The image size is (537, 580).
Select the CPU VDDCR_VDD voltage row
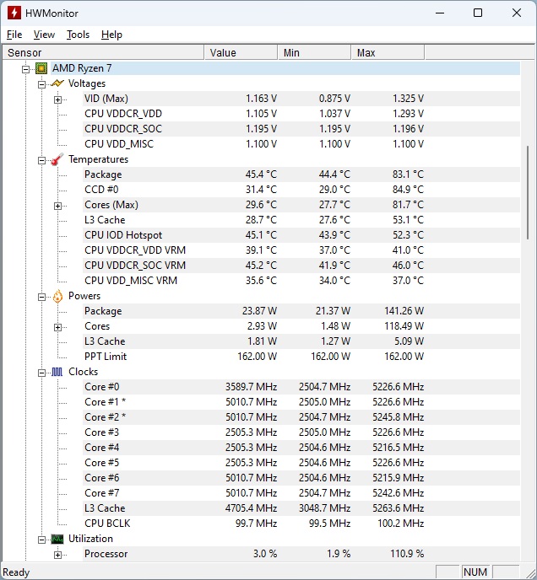[301, 114]
